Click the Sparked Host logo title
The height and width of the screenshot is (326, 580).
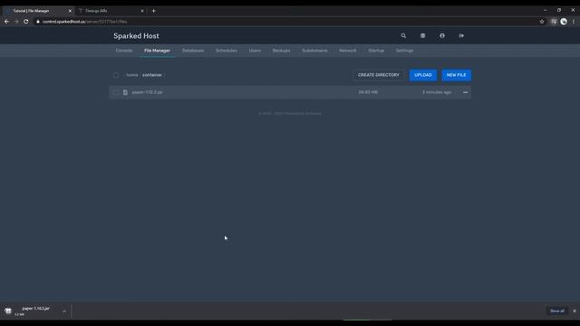(x=136, y=36)
